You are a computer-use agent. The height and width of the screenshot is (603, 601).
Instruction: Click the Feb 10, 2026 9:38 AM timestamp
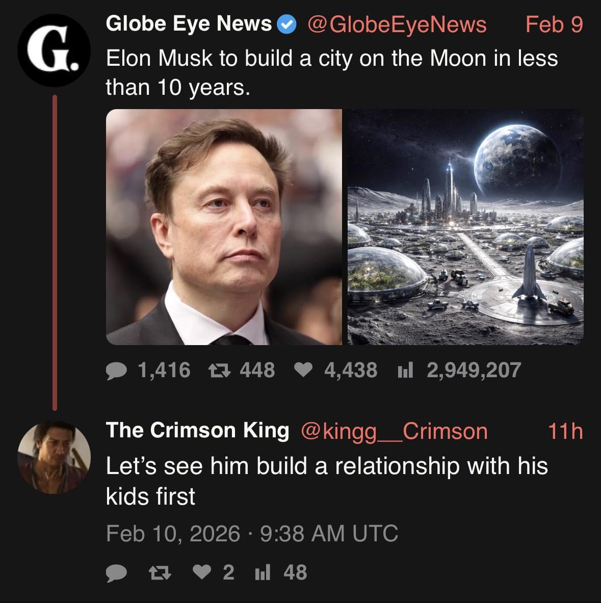(x=252, y=534)
